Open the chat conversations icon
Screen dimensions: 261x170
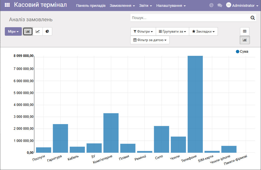pos(220,5)
